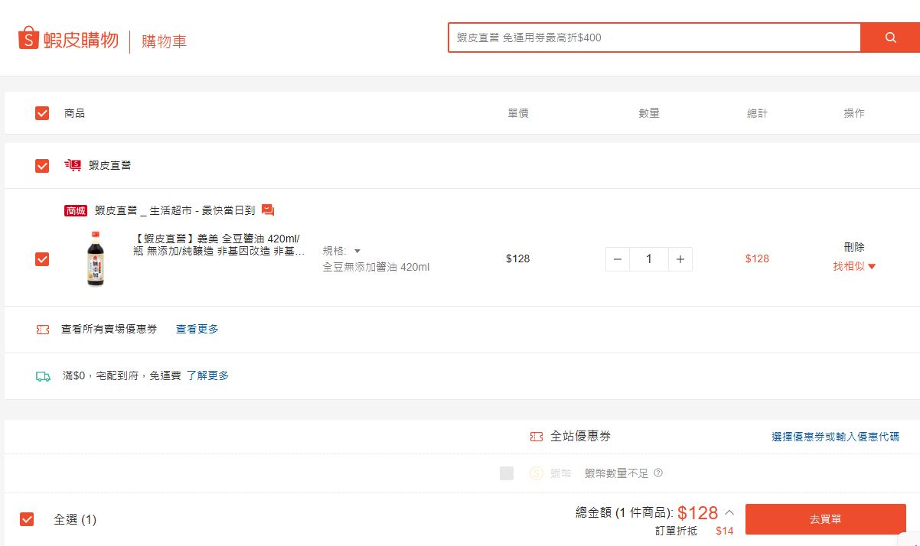Click the 查看更多 vouchers link

[x=197, y=329]
